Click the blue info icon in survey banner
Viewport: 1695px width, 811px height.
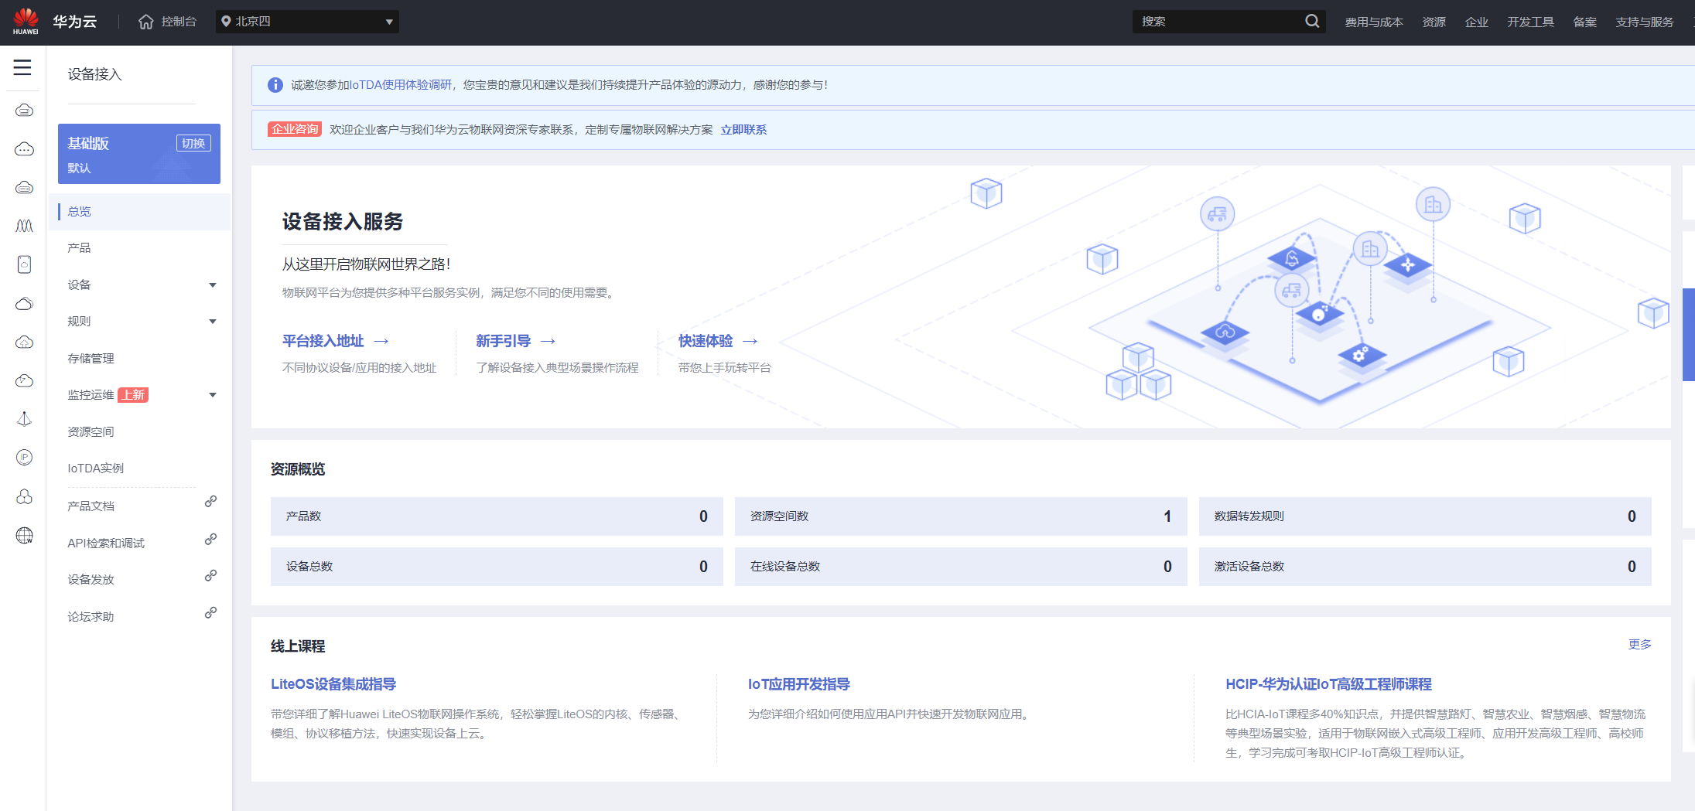(x=275, y=85)
